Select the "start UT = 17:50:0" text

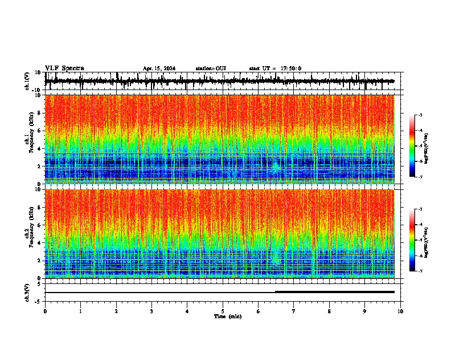275,68
